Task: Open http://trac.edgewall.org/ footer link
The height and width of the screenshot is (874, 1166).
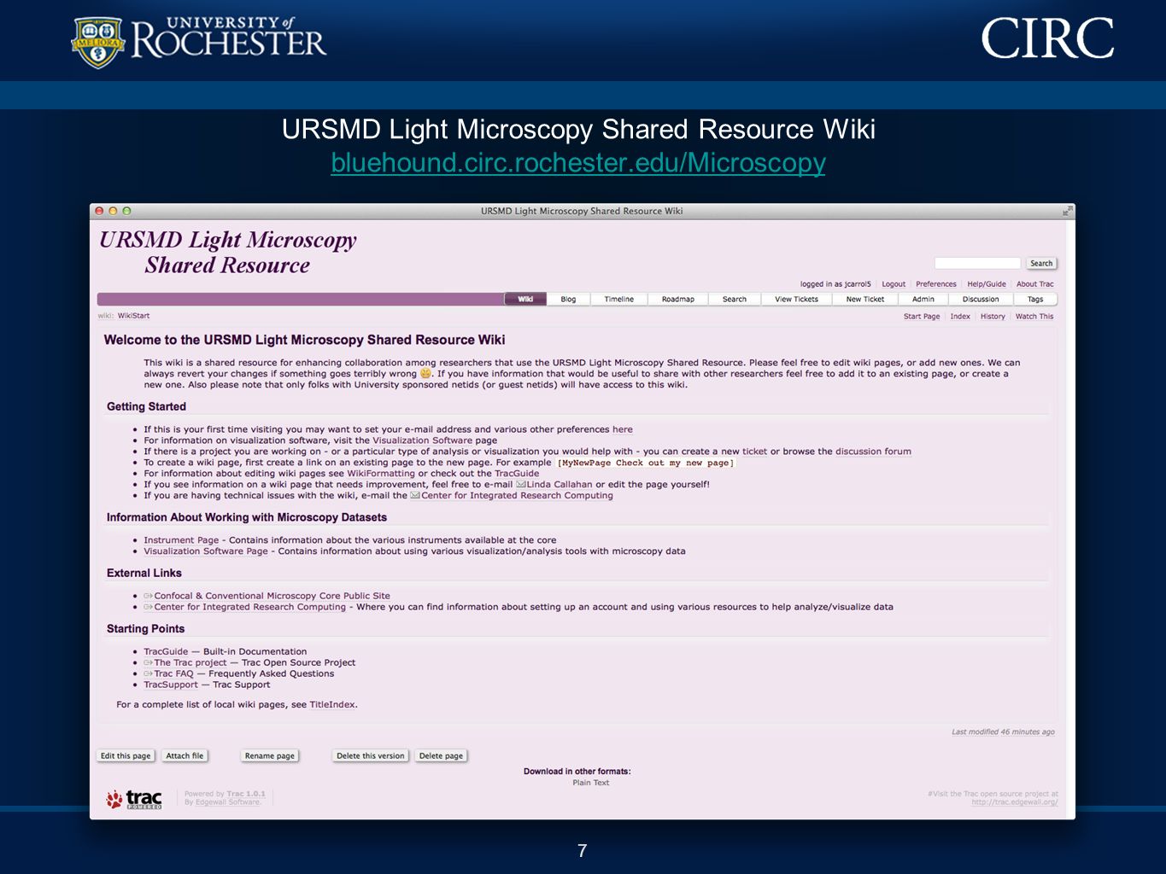Action: click(1014, 802)
